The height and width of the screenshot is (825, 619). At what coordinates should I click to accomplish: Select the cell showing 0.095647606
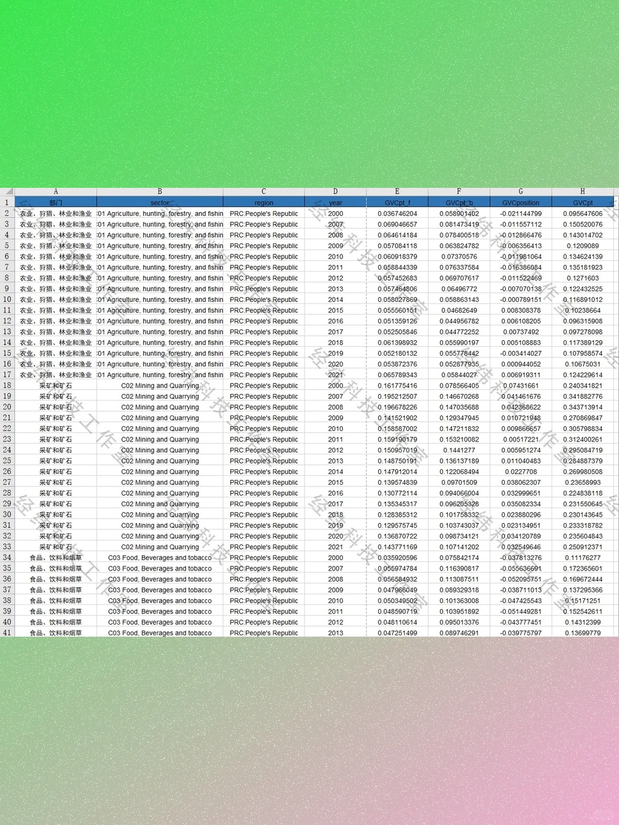[583, 213]
